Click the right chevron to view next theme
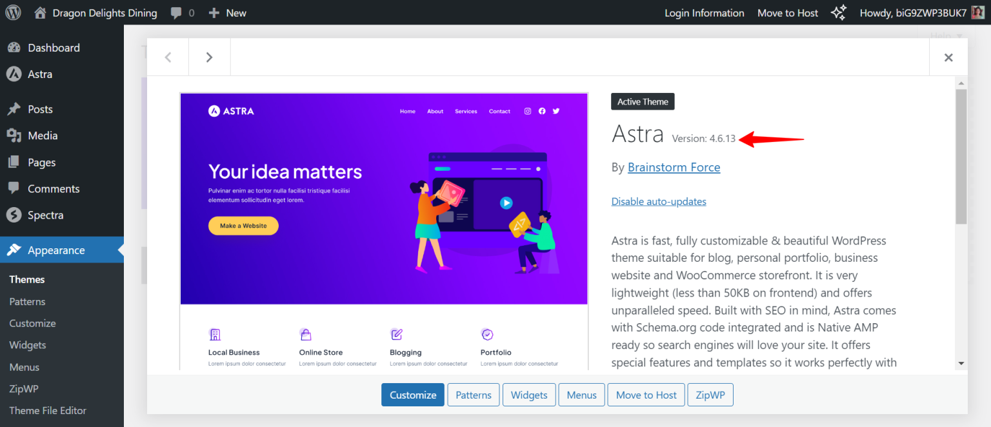 point(209,57)
